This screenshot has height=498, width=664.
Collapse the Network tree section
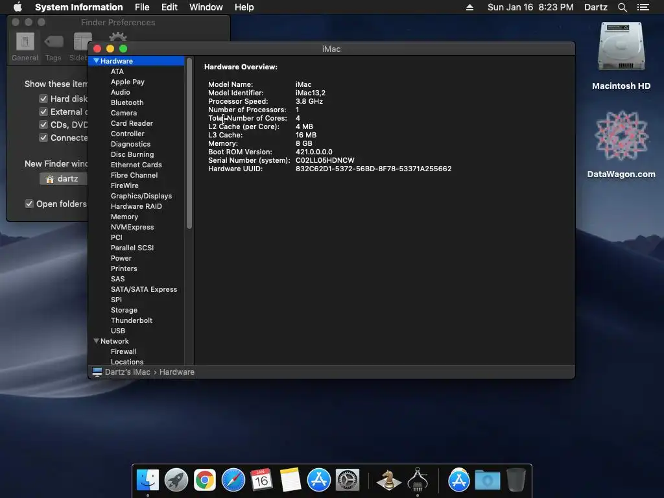coord(96,341)
